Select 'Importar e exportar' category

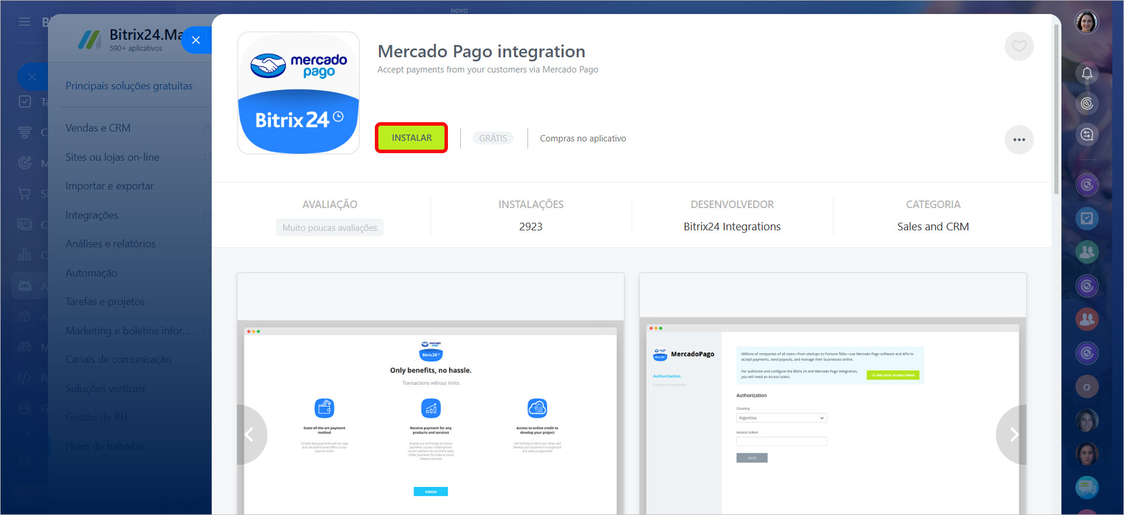point(109,186)
